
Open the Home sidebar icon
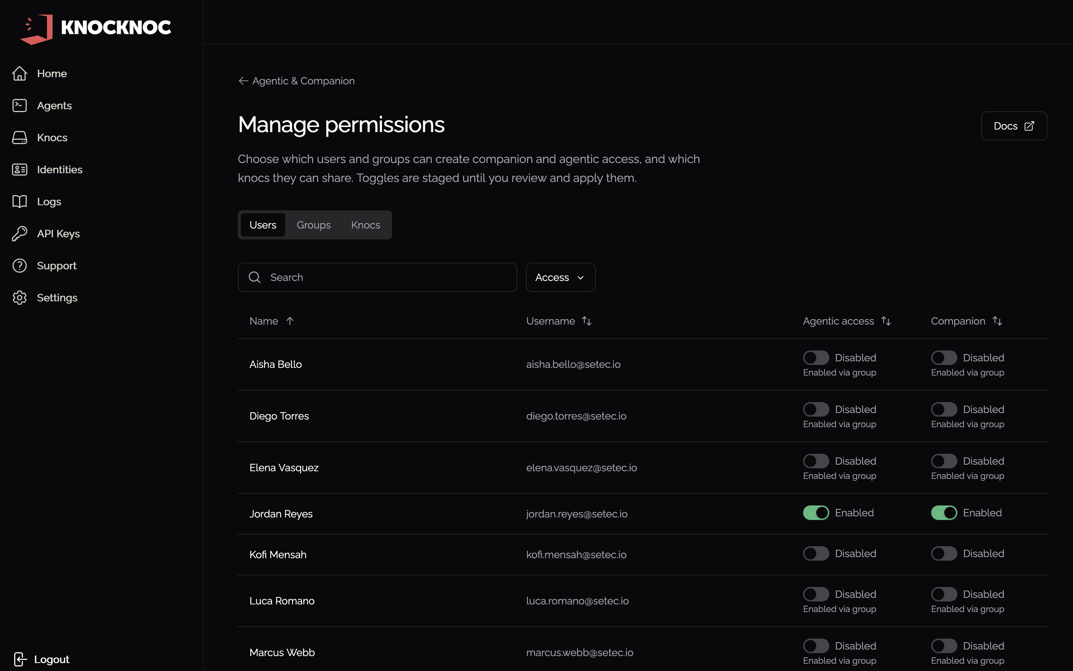(20, 73)
